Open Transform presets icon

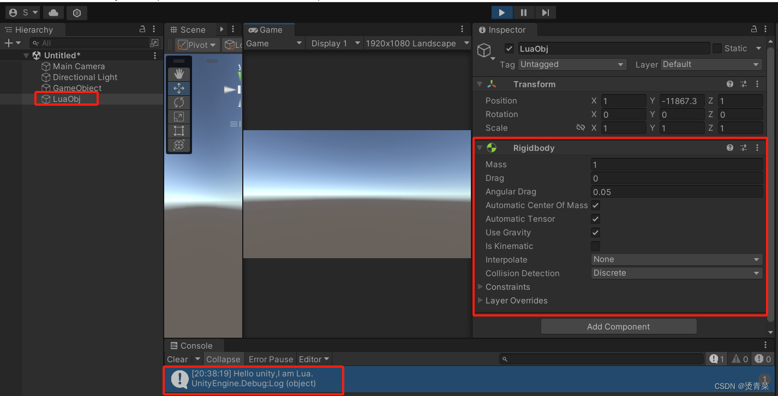(744, 84)
